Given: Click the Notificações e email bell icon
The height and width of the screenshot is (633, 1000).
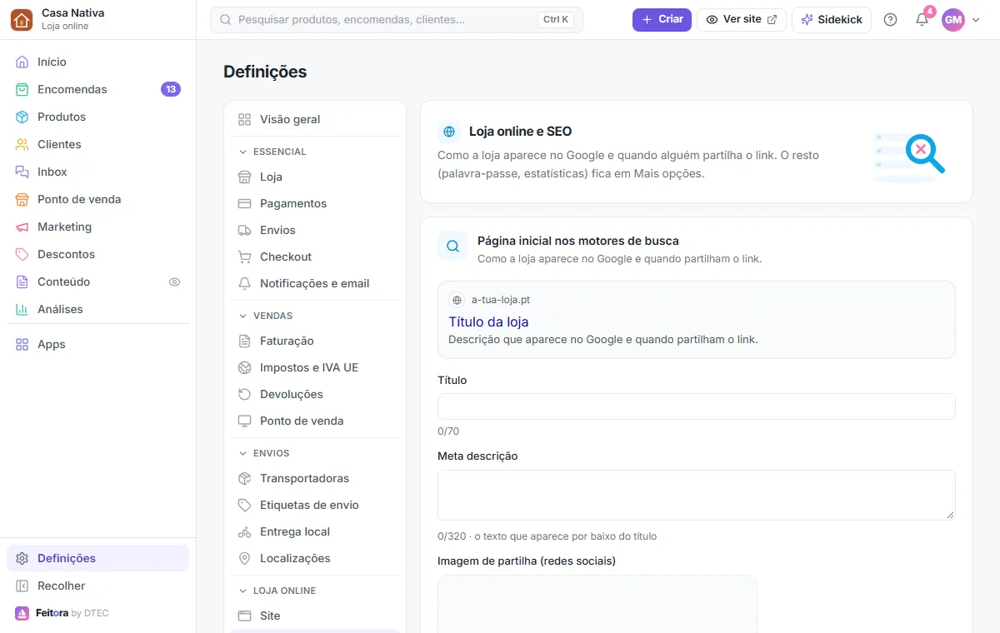Looking at the screenshot, I should point(244,283).
